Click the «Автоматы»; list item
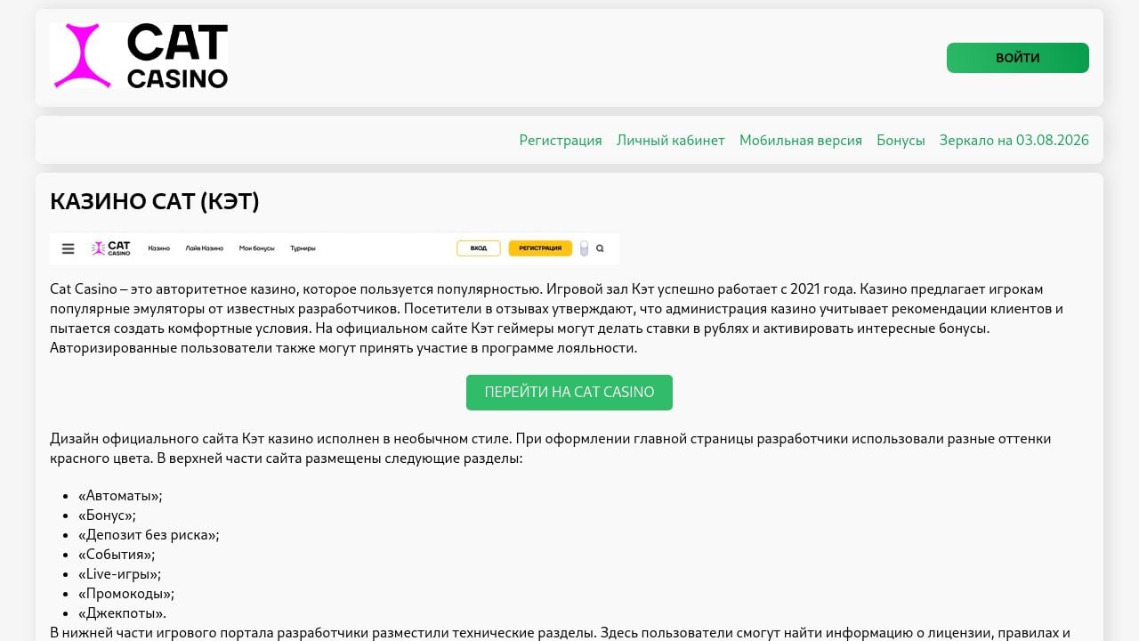The height and width of the screenshot is (641, 1139). [x=120, y=496]
